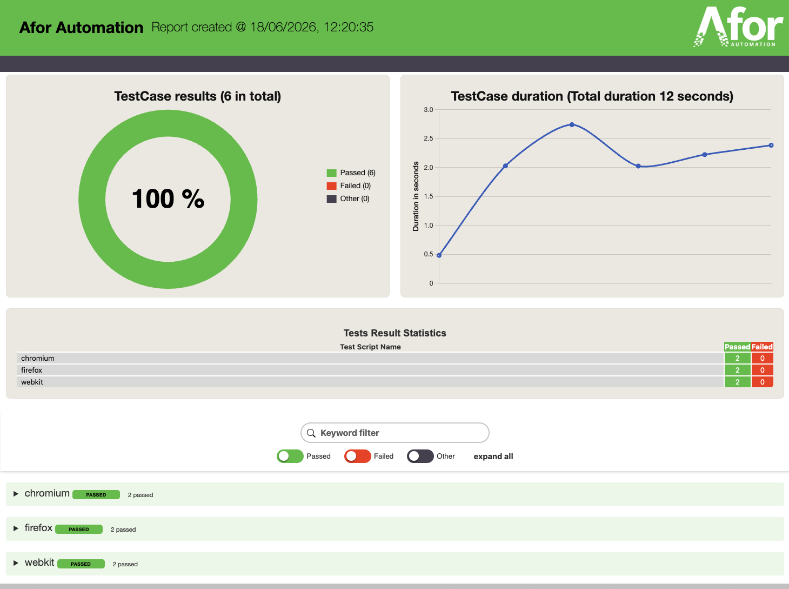Expand the chromium test group

pos(16,494)
